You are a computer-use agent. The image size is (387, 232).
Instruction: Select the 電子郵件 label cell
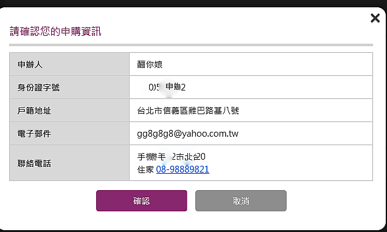[x=69, y=134]
